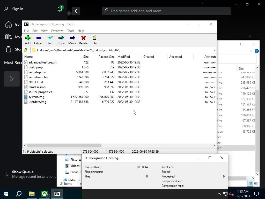This screenshot has width=265, height=199.
Task: Select kernel-qemu file
Action: tap(37, 72)
